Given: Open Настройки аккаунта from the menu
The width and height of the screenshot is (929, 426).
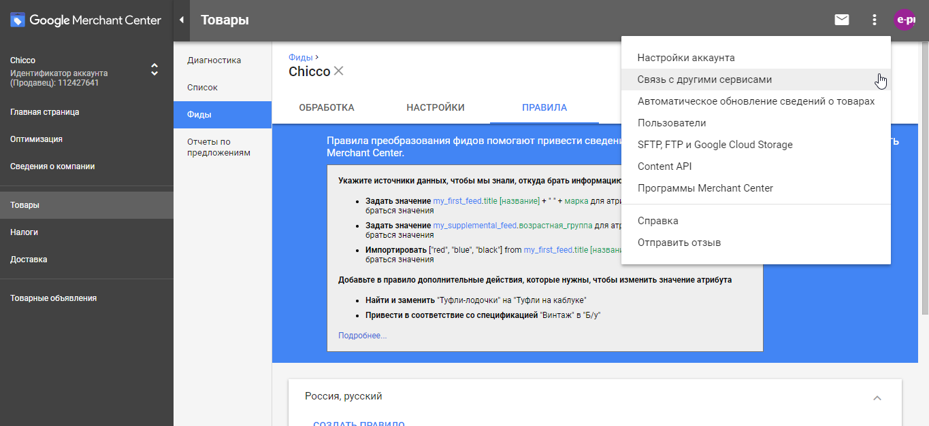Looking at the screenshot, I should click(x=686, y=58).
